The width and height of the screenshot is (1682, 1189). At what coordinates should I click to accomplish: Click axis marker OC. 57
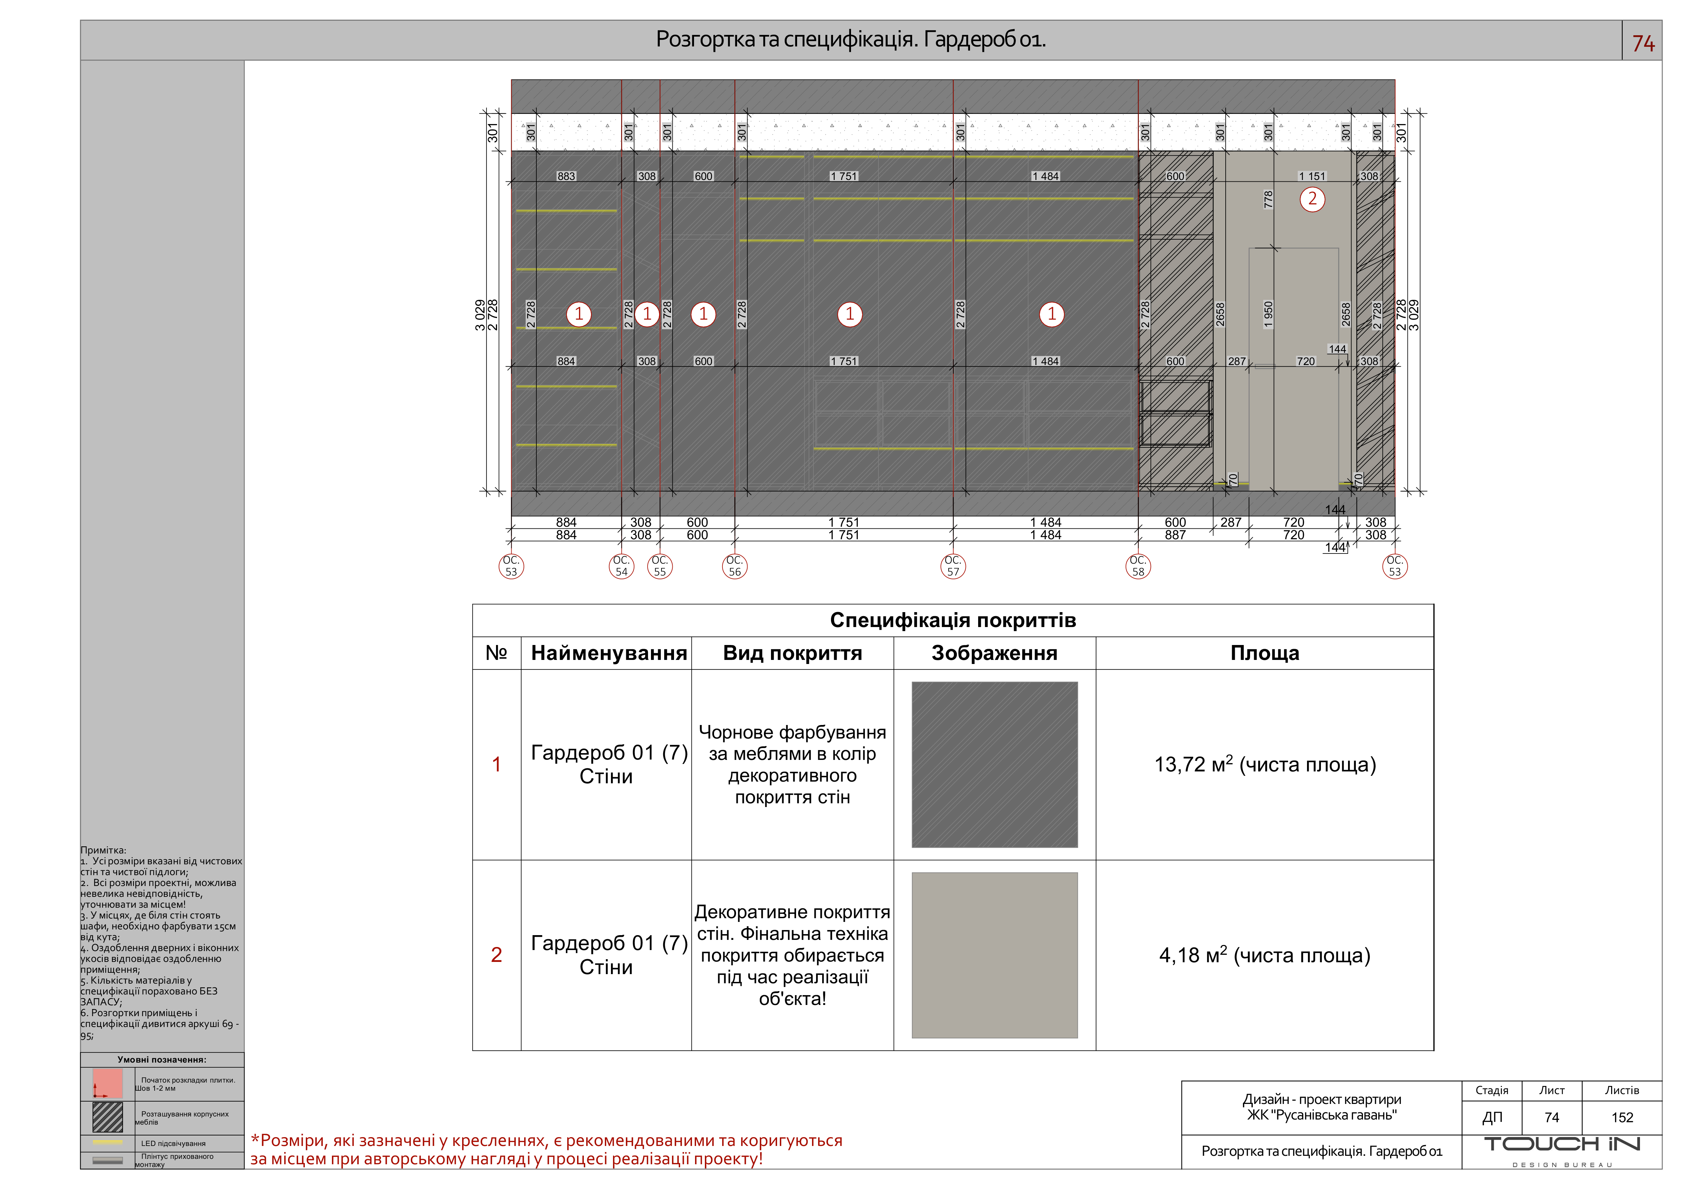coord(952,566)
